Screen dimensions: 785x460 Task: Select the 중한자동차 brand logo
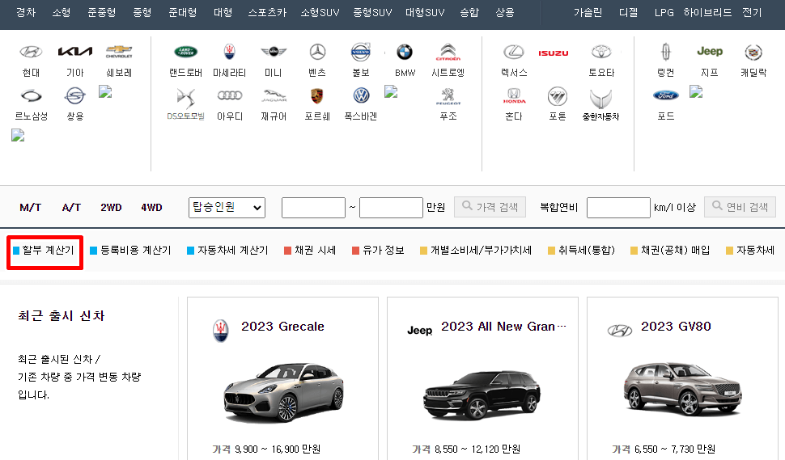(600, 99)
